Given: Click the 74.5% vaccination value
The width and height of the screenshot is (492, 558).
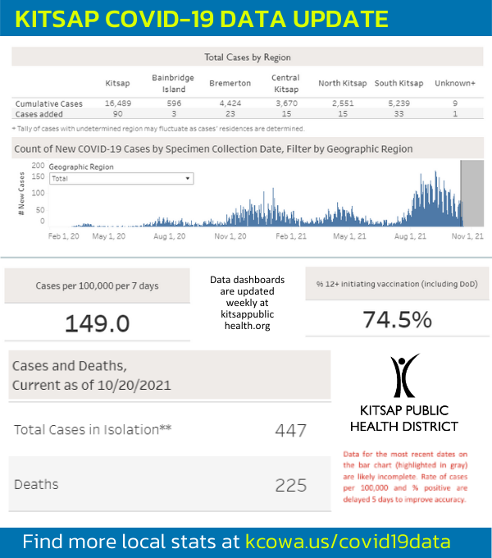Looking at the screenshot, I should coord(397,319).
